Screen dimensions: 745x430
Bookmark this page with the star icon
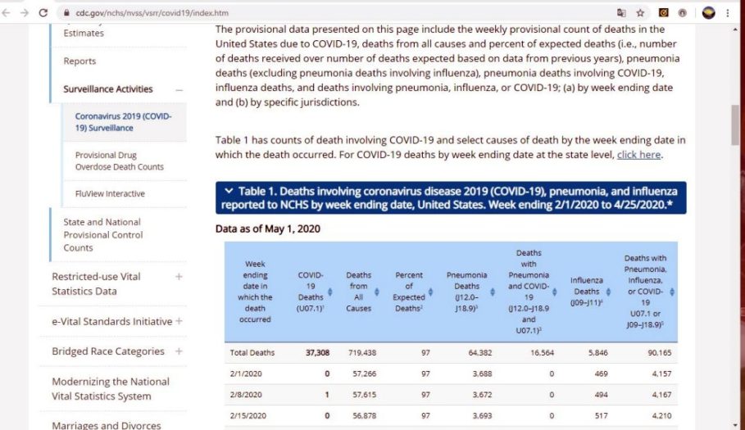(x=640, y=13)
